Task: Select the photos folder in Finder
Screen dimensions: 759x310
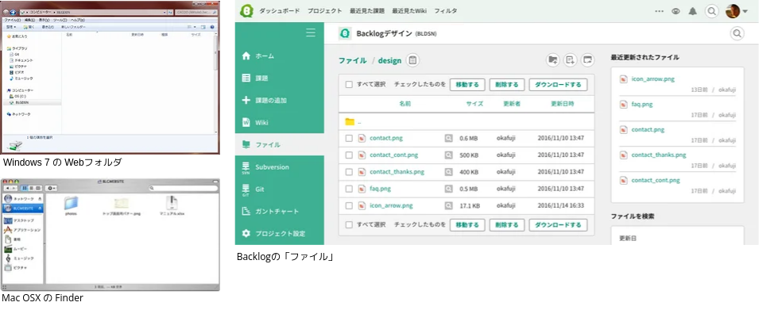Action: pyautogui.click(x=72, y=205)
